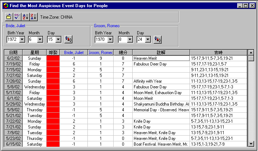Sort ascending with the A-Z icon
The image size is (258, 151).
point(25,16)
